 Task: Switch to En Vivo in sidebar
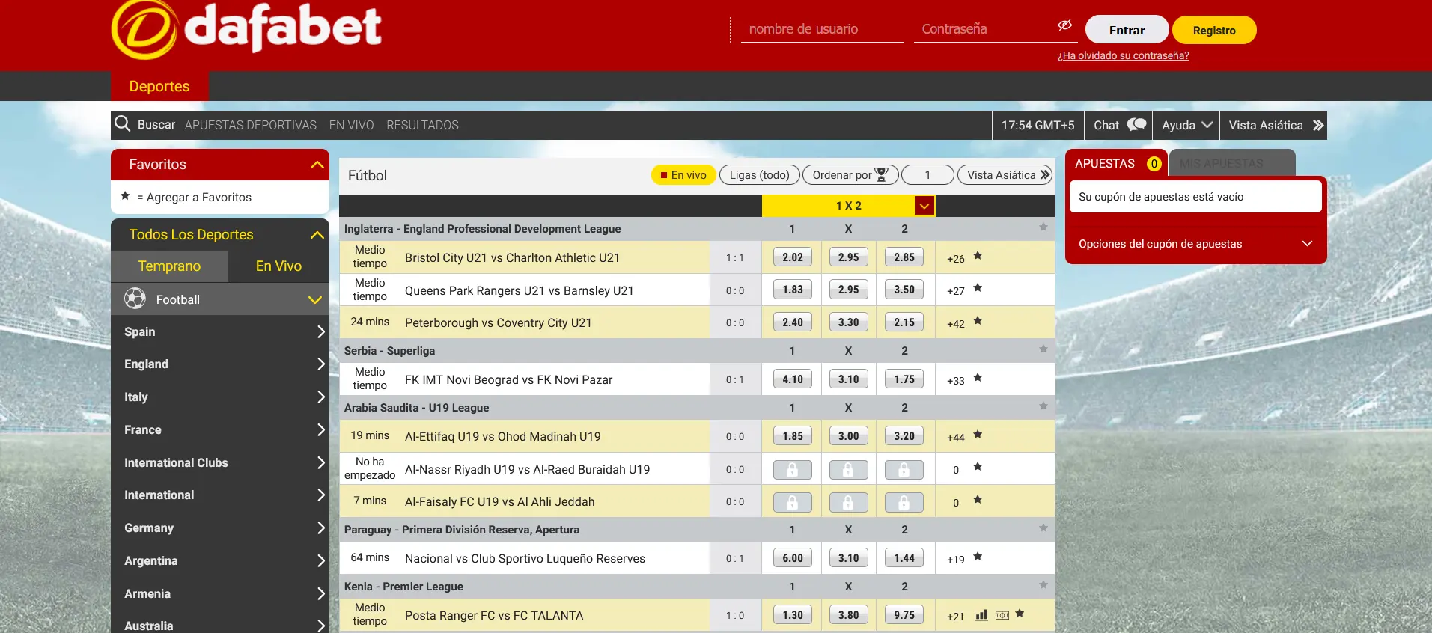(x=278, y=266)
